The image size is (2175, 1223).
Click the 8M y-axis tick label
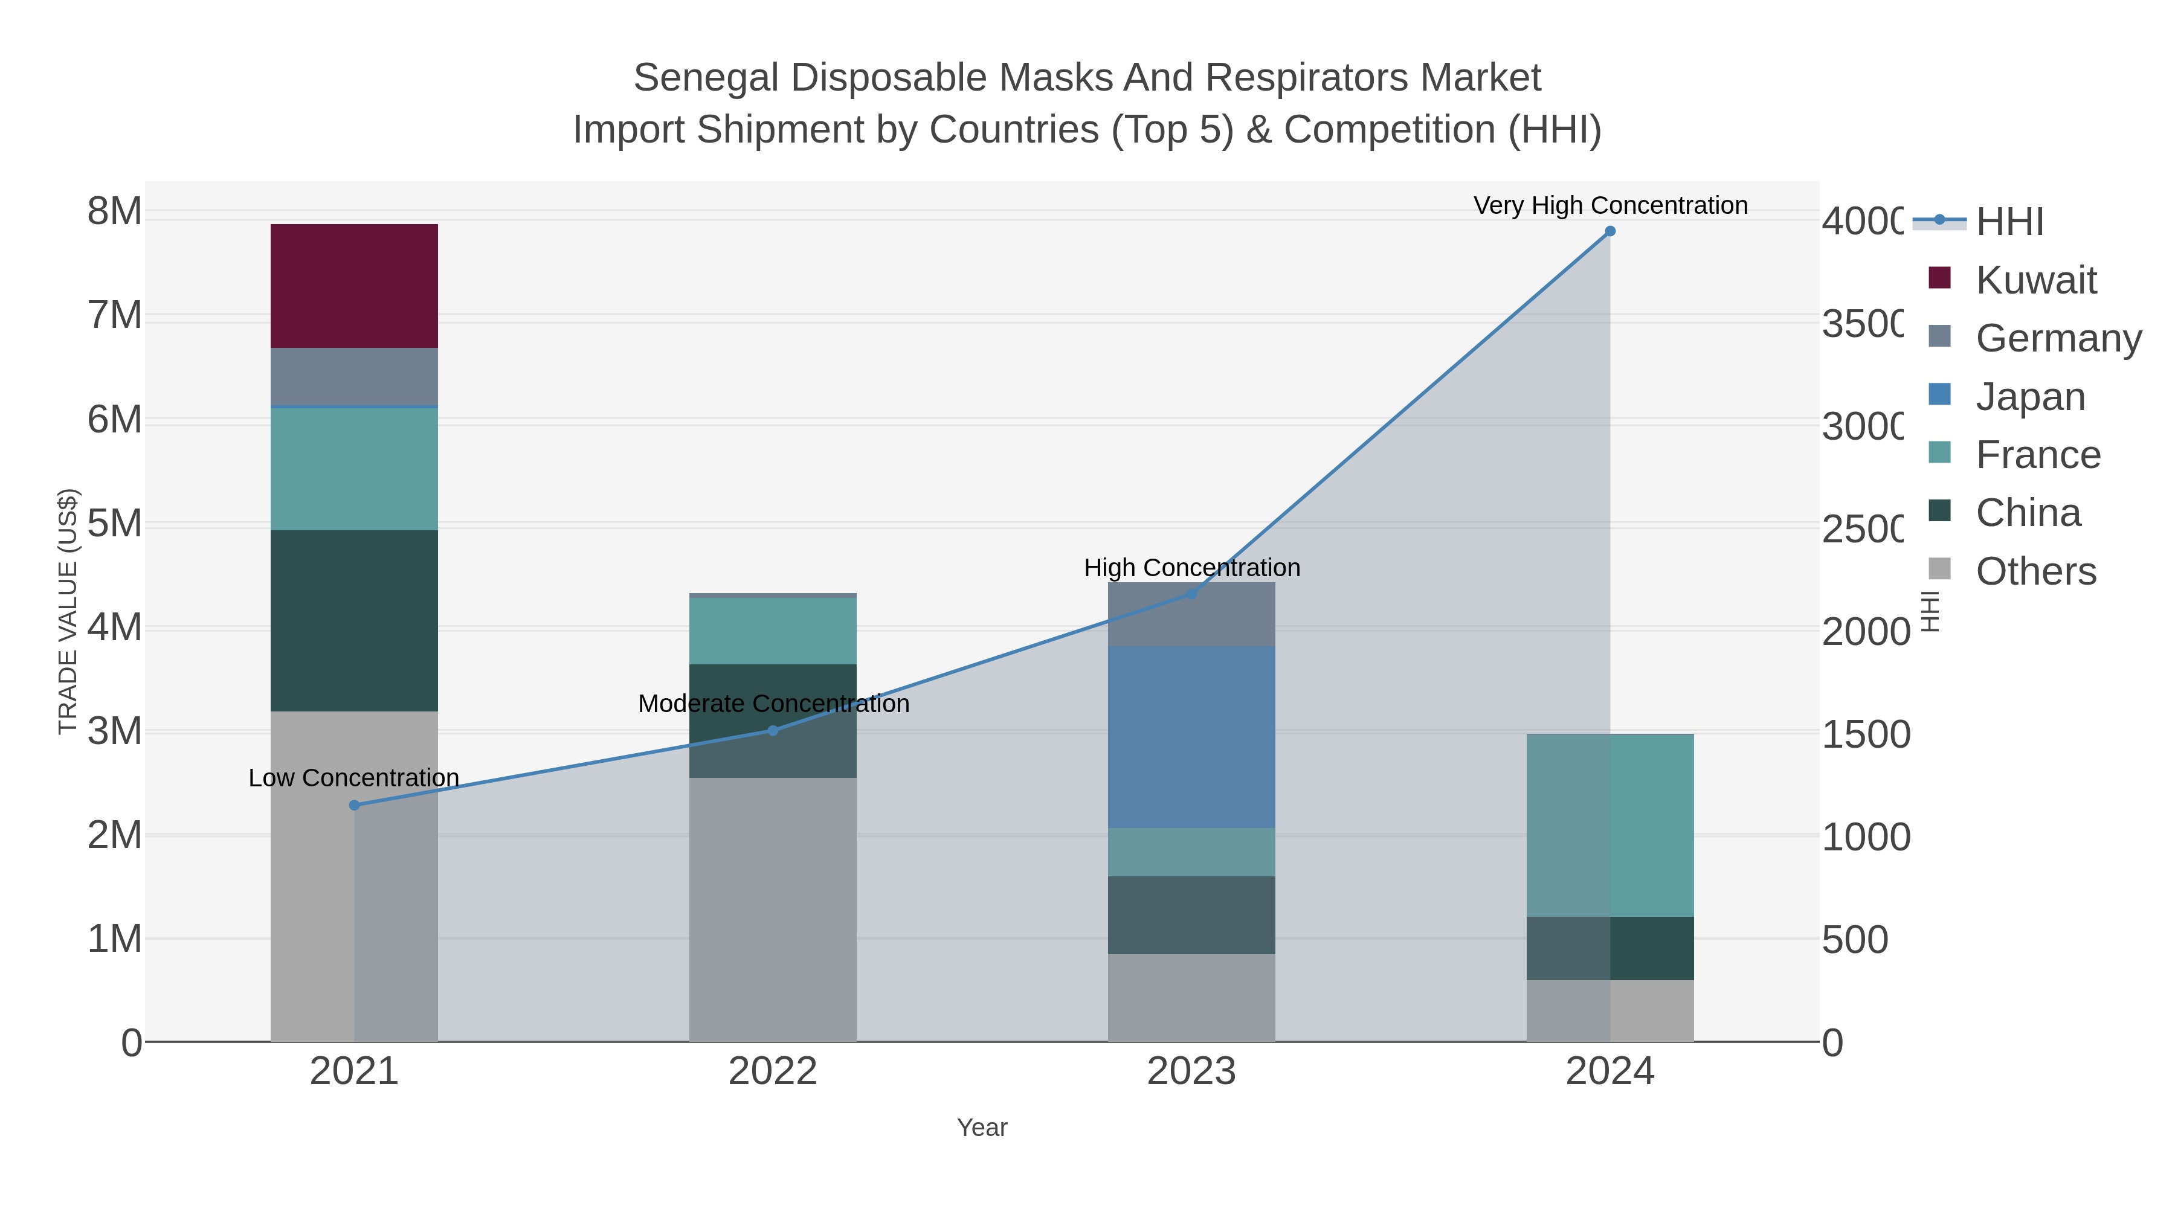(115, 211)
